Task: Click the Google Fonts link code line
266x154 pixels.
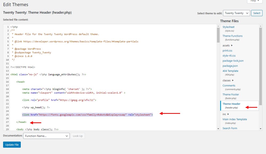Action: click(87, 115)
